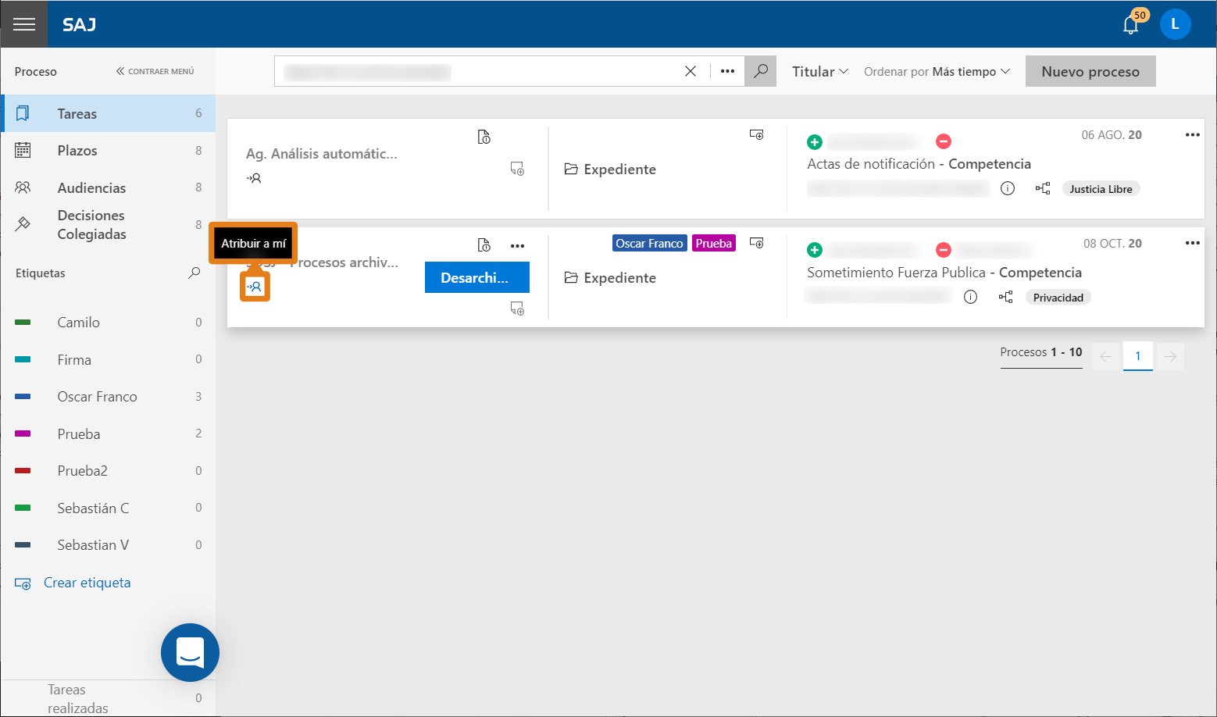Open Expediente in the Actas de notificación row
The width and height of the screenshot is (1217, 717).
[610, 169]
